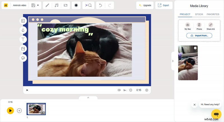Decrease the block duration with minus
Image resolution: width=224 pixels, height=122 pixels.
pos(131,90)
